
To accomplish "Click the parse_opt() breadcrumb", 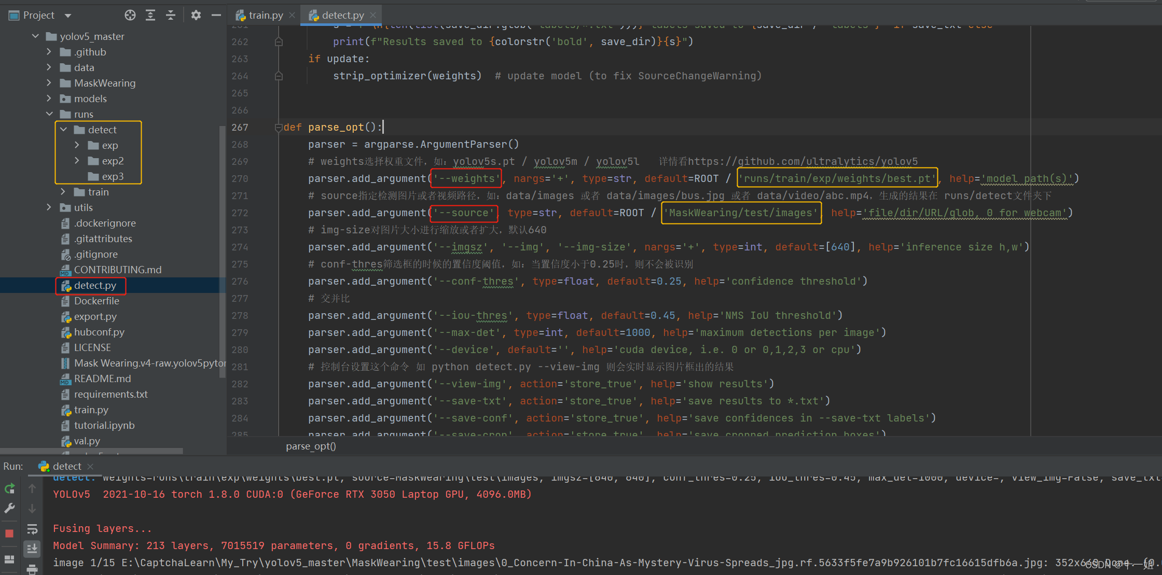I will tap(311, 446).
